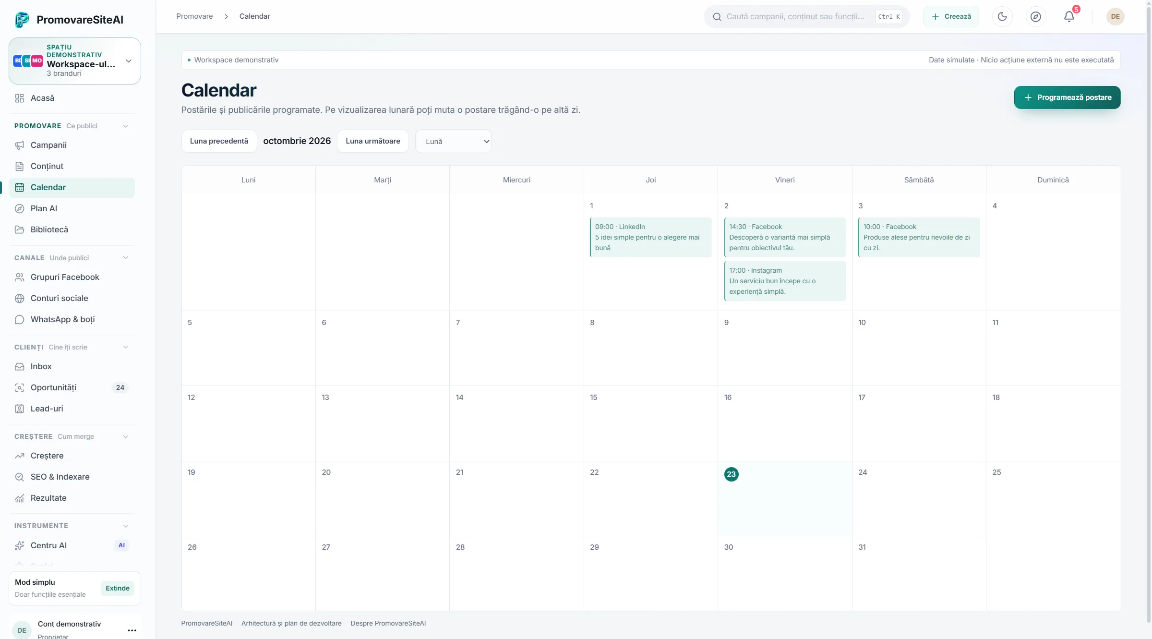
Task: Open Centru AI sparkle icon
Action: (19, 545)
